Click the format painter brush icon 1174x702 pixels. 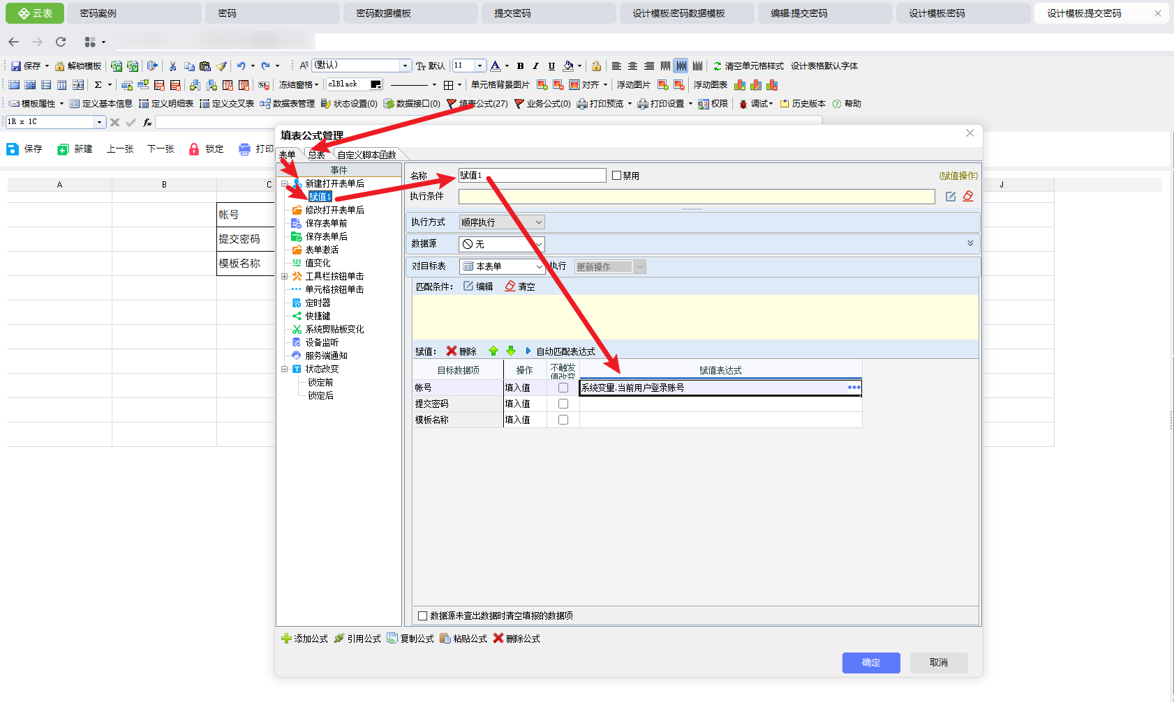[221, 66]
